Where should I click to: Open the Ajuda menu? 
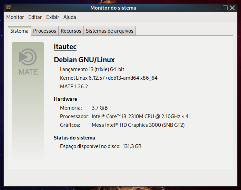tap(70, 17)
